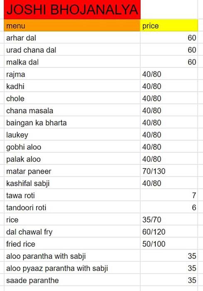Click the orange menu header cell
The width and height of the screenshot is (203, 291).
click(x=72, y=25)
